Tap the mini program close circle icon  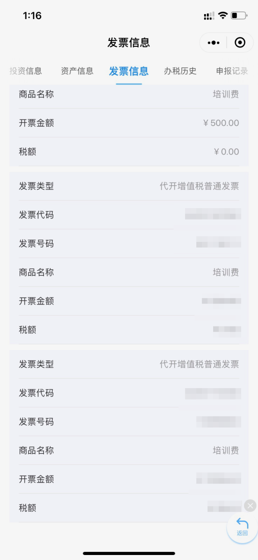point(240,43)
